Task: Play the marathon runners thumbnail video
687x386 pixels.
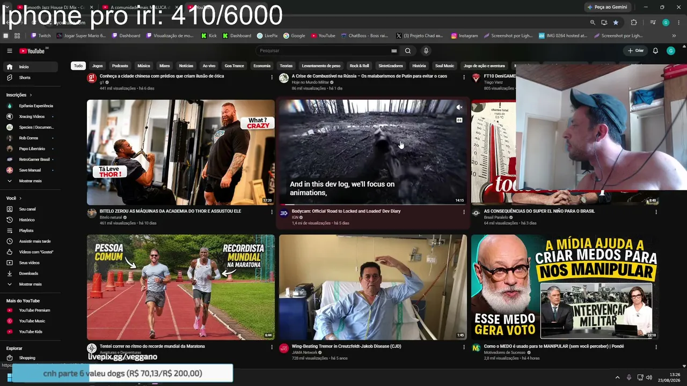Action: tap(181, 287)
